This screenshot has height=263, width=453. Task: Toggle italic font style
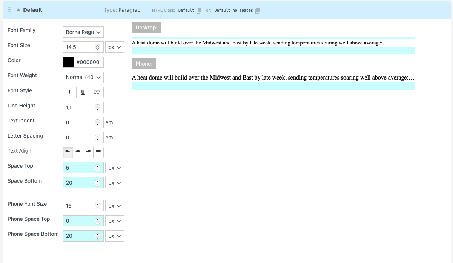click(69, 92)
